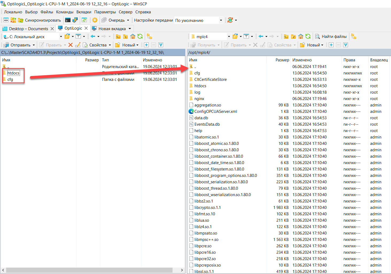Toggle local directory tree icon
The width and height of the screenshot is (391, 274).
[149, 36]
